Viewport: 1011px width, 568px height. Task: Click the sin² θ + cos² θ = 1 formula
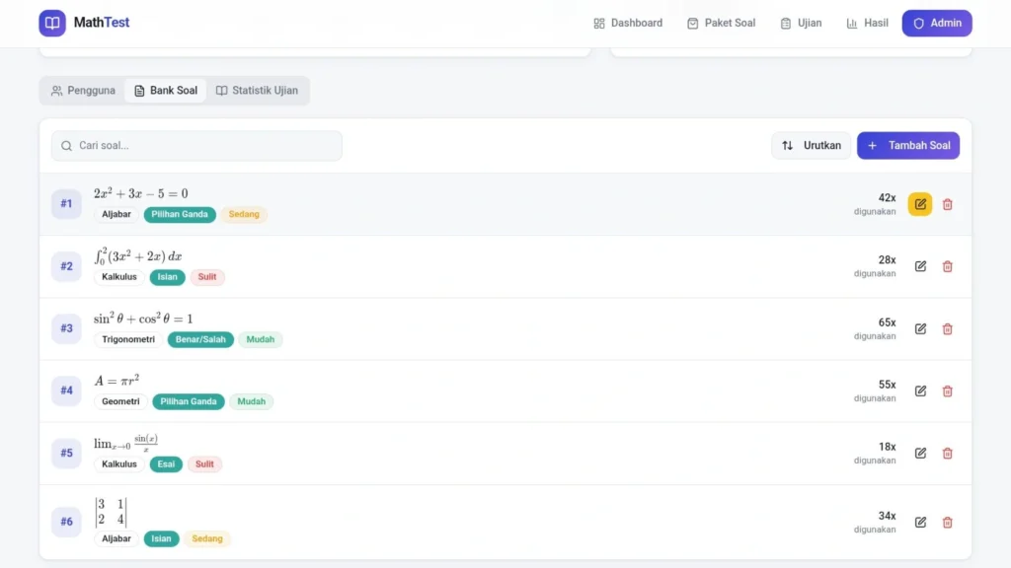[x=143, y=319]
